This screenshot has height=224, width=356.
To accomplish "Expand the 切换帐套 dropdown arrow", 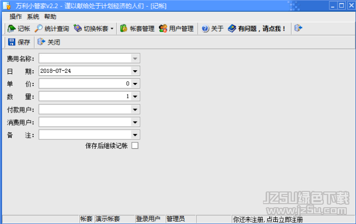I will [112, 29].
